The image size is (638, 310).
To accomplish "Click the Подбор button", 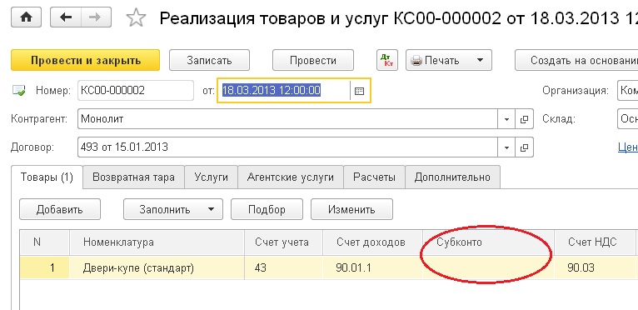I will click(267, 209).
